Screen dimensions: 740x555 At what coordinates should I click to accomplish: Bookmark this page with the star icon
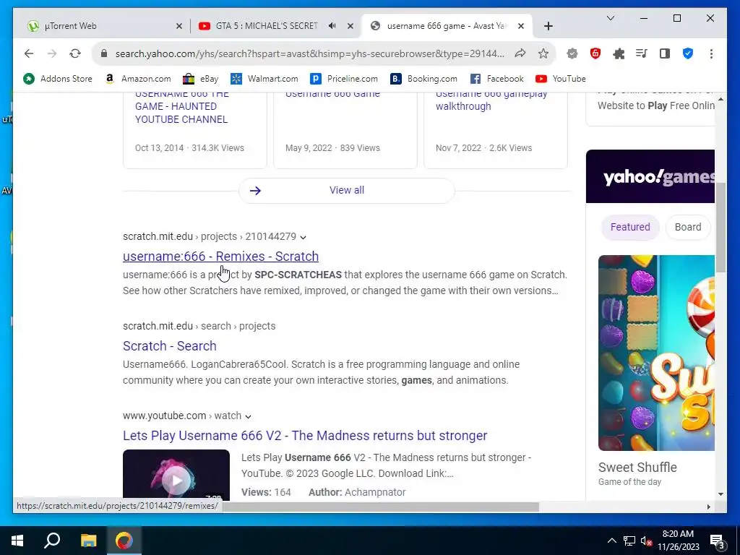point(543,53)
